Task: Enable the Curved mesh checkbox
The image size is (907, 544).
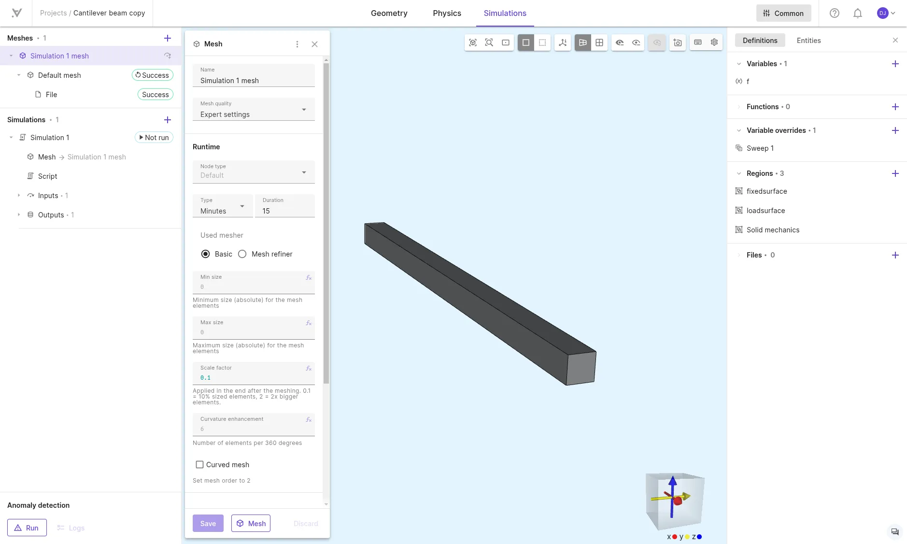Action: click(x=199, y=465)
